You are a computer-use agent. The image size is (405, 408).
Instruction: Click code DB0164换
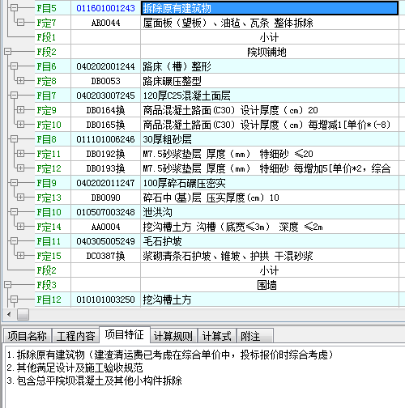[105, 110]
